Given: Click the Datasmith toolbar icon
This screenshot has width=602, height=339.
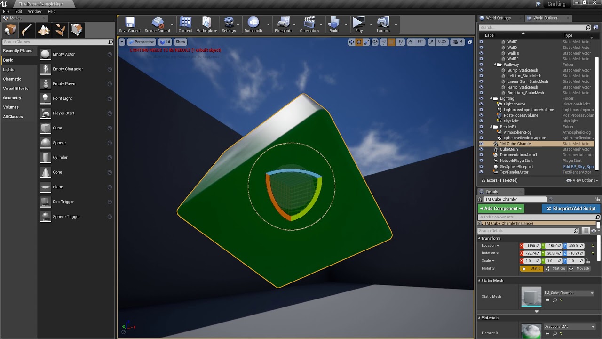Looking at the screenshot, I should click(253, 25).
